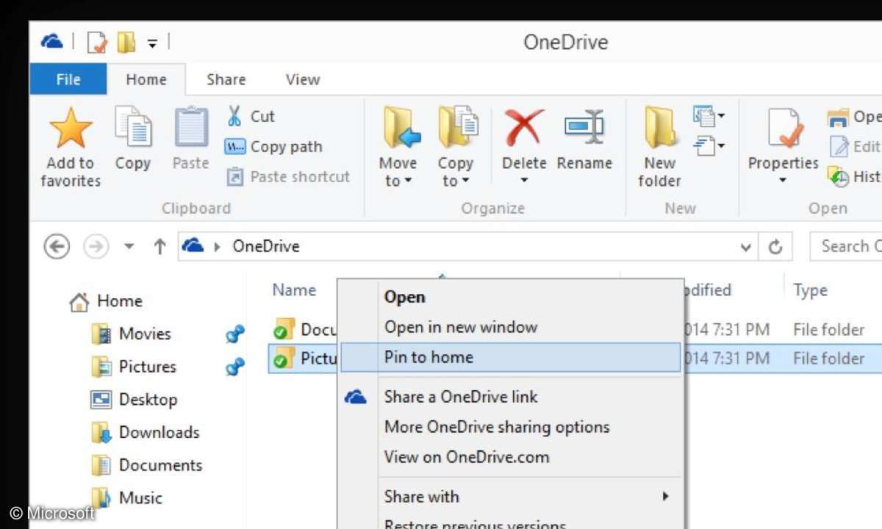Screen dimensions: 882x529
Task: Click the Paste clipboard icon
Action: (x=191, y=128)
